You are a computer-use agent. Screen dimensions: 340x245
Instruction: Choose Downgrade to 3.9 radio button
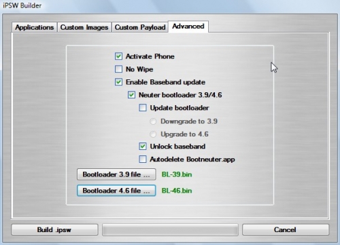[153, 121]
